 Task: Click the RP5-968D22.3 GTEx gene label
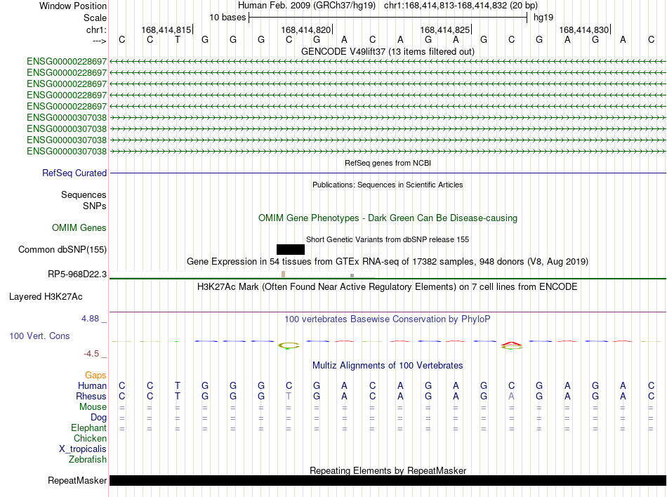pyautogui.click(x=77, y=274)
